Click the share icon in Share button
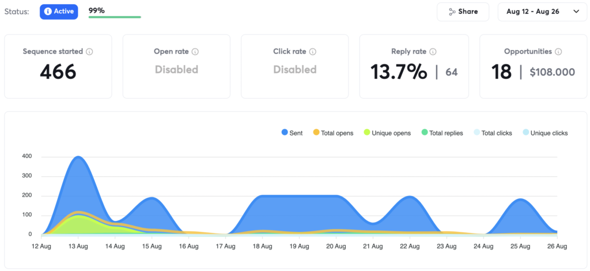 (452, 12)
